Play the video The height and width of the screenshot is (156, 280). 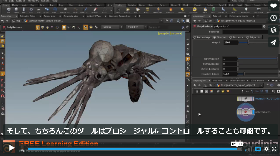(11, 148)
